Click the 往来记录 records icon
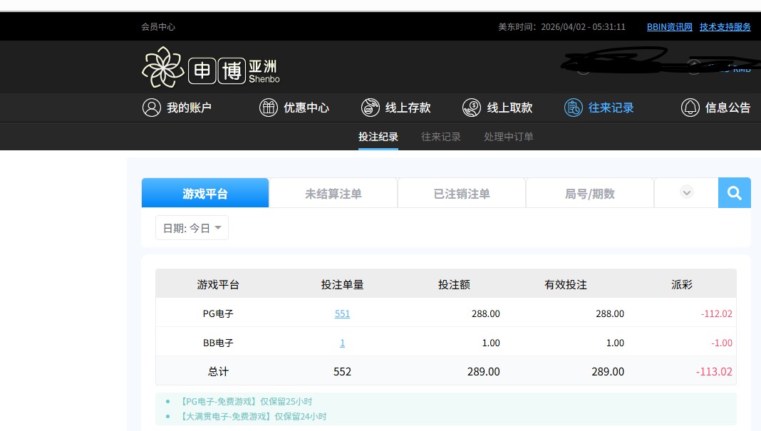This screenshot has width=761, height=431. tap(573, 108)
